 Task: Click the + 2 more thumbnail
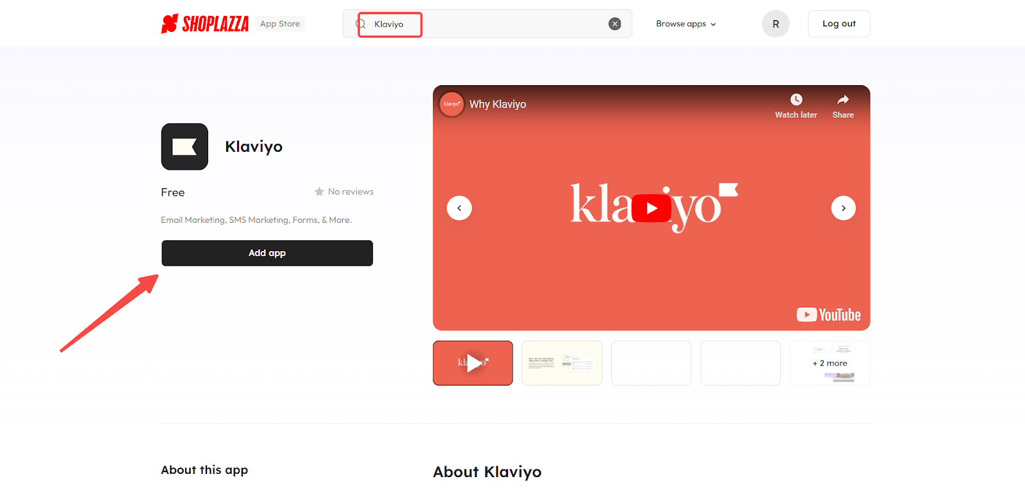[x=830, y=363]
